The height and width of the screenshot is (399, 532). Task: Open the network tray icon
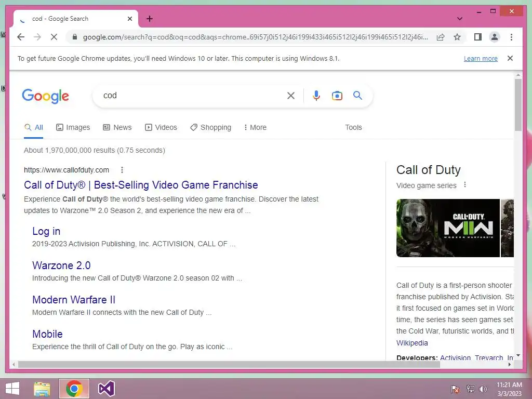tap(470, 389)
